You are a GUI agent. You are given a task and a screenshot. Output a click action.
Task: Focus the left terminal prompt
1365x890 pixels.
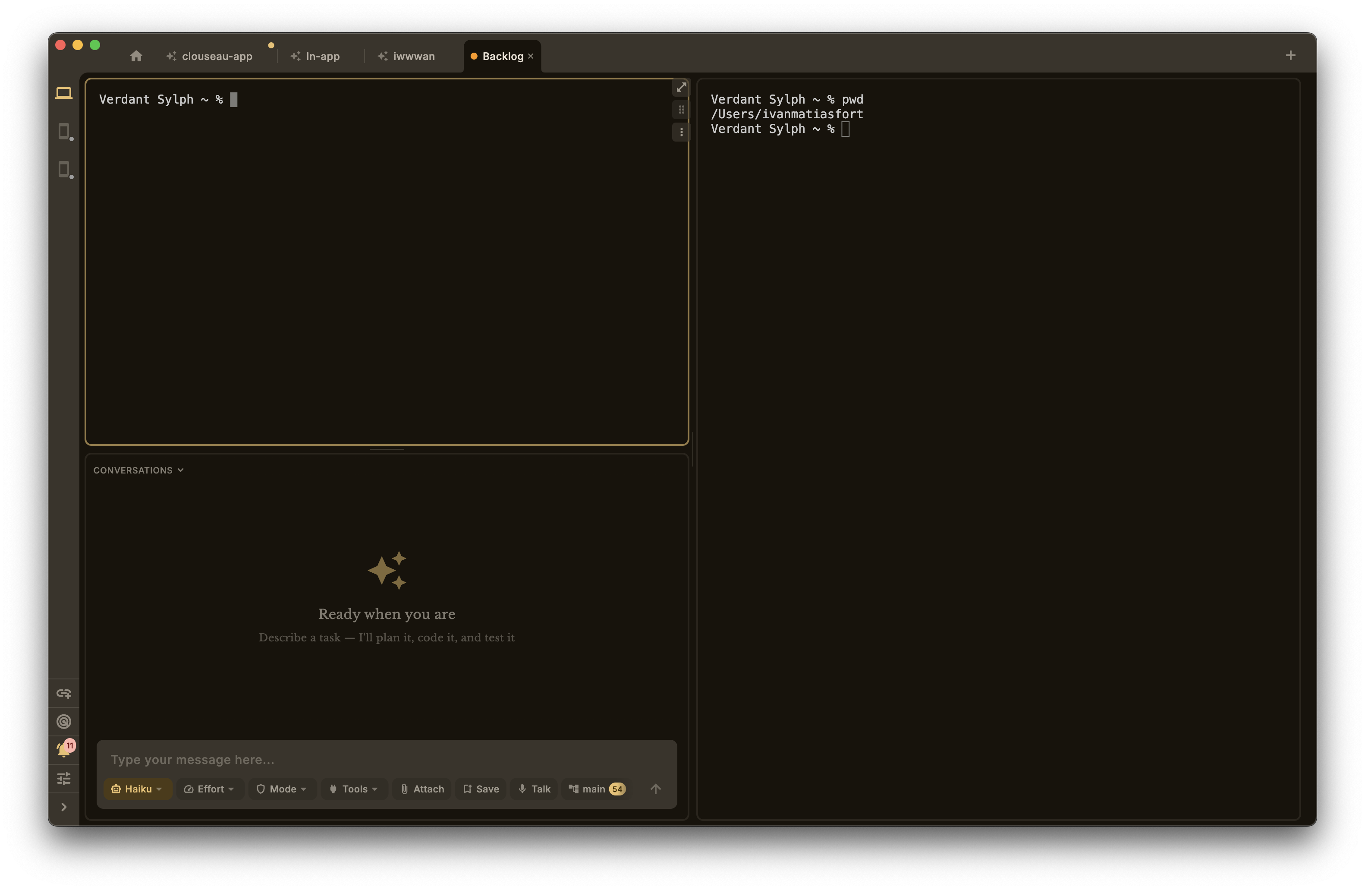[168, 99]
